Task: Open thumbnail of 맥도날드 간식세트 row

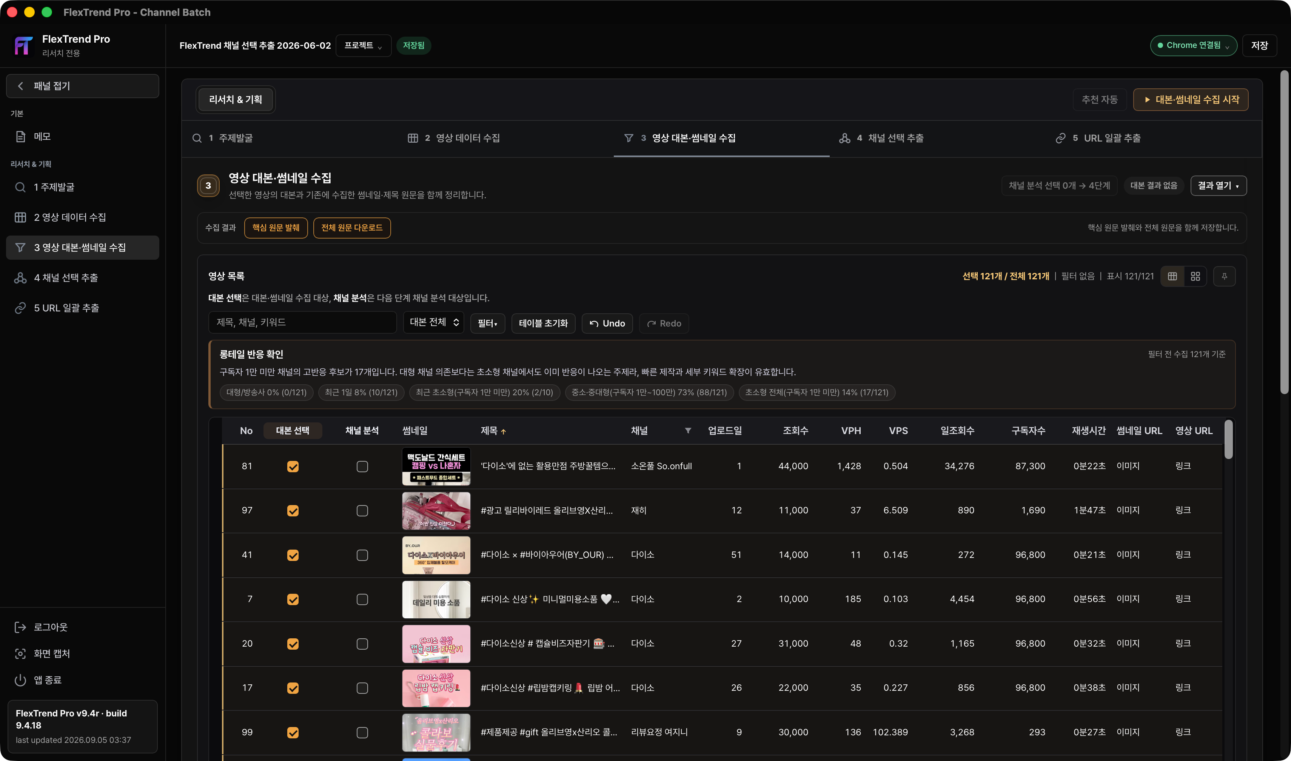Action: (436, 467)
